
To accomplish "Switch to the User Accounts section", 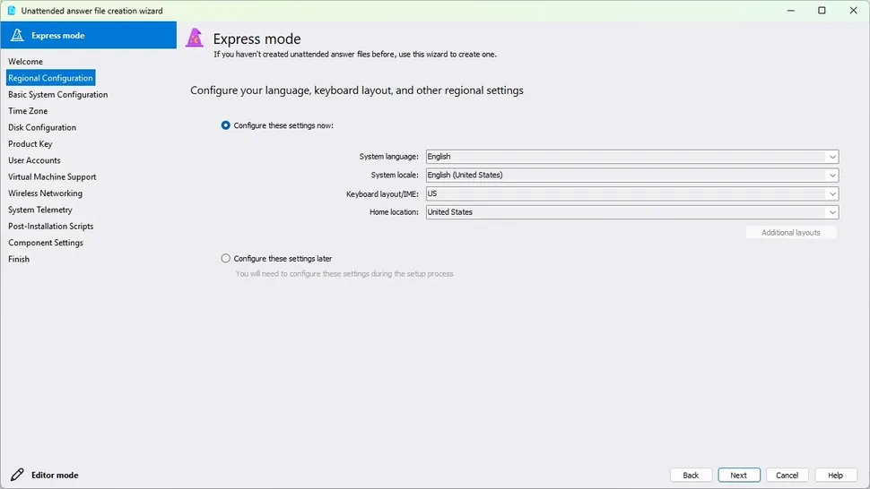I will click(x=34, y=160).
